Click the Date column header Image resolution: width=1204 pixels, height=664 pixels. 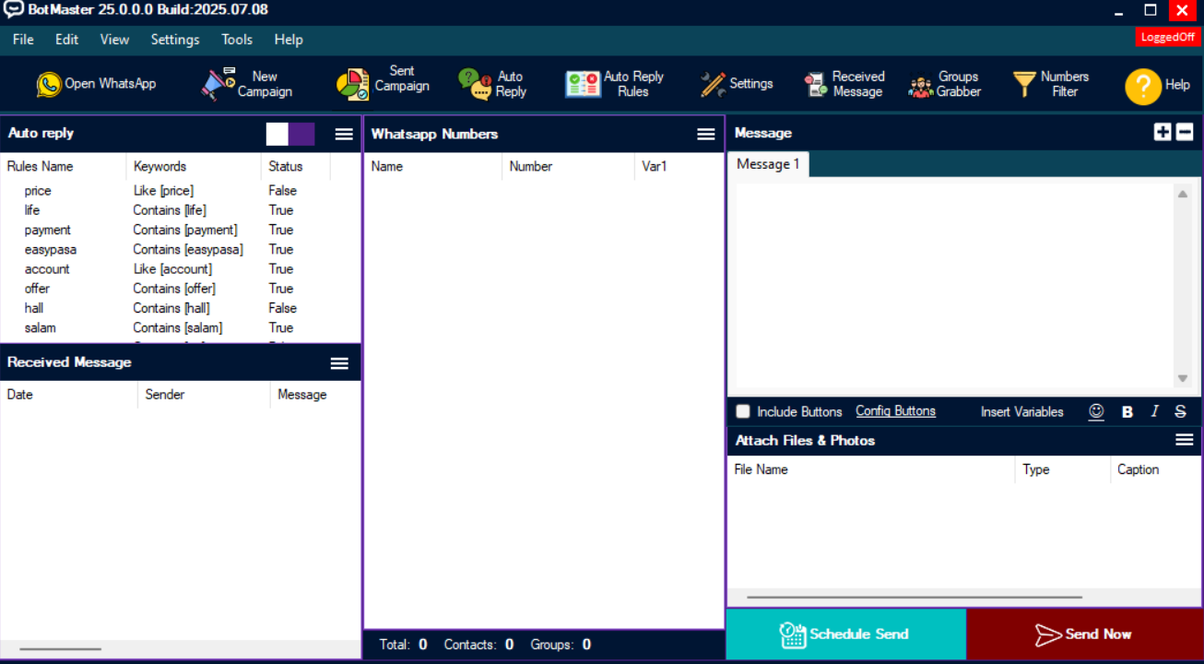coord(69,395)
